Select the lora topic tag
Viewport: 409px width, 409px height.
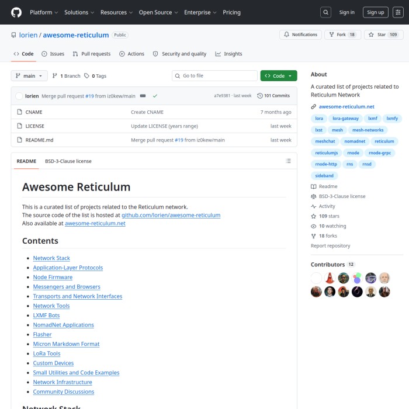pyautogui.click(x=319, y=119)
